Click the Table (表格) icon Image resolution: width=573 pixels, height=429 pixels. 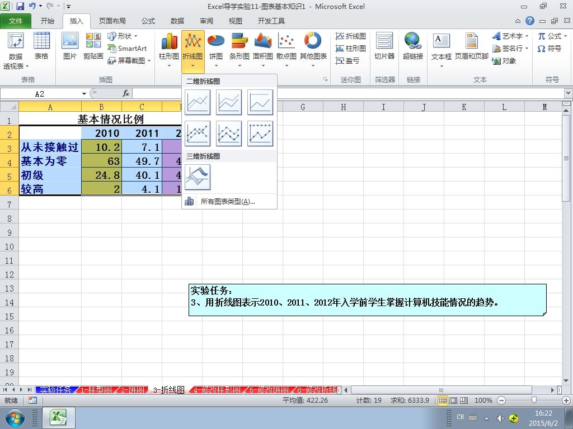(x=41, y=46)
